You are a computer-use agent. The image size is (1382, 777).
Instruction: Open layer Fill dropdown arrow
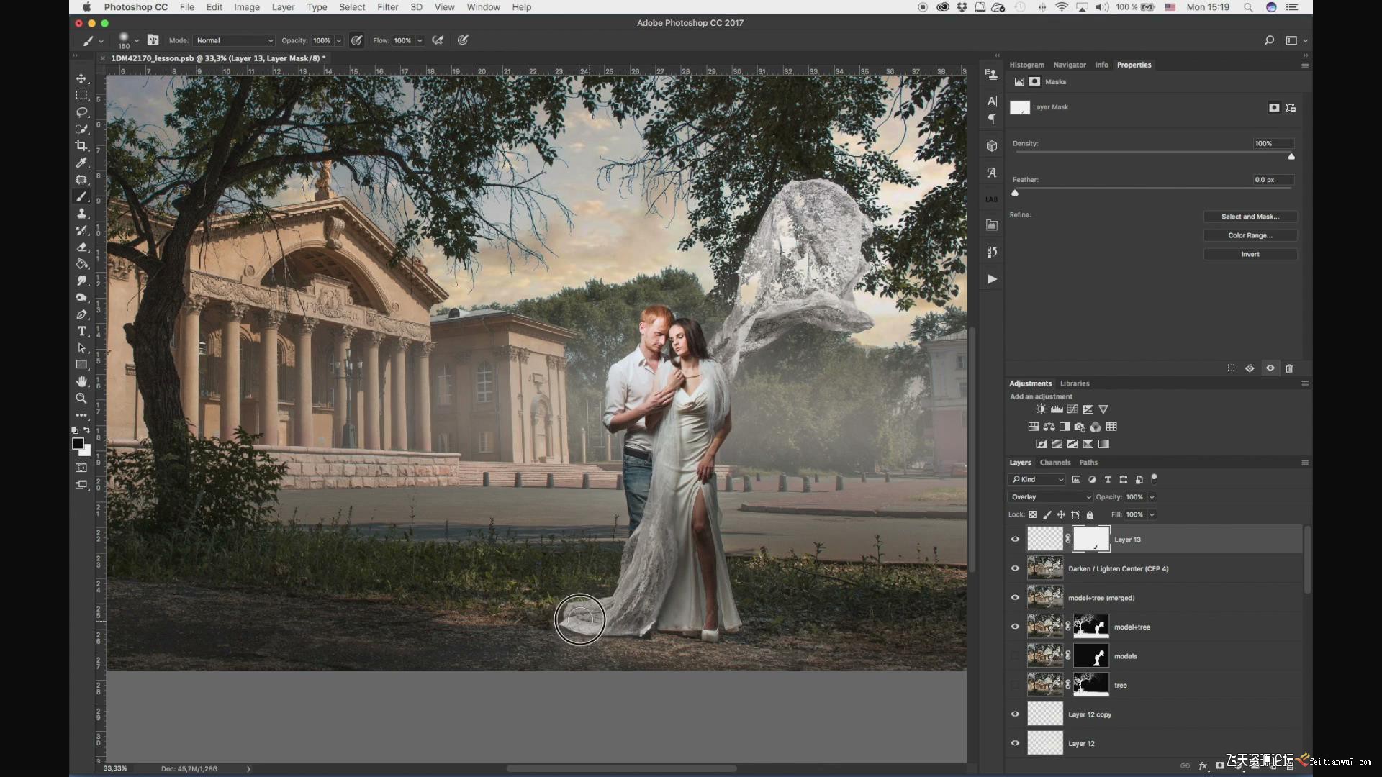(x=1152, y=514)
